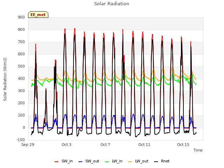
Task: Toggle the LW_out legend entry
Action: (x=138, y=161)
